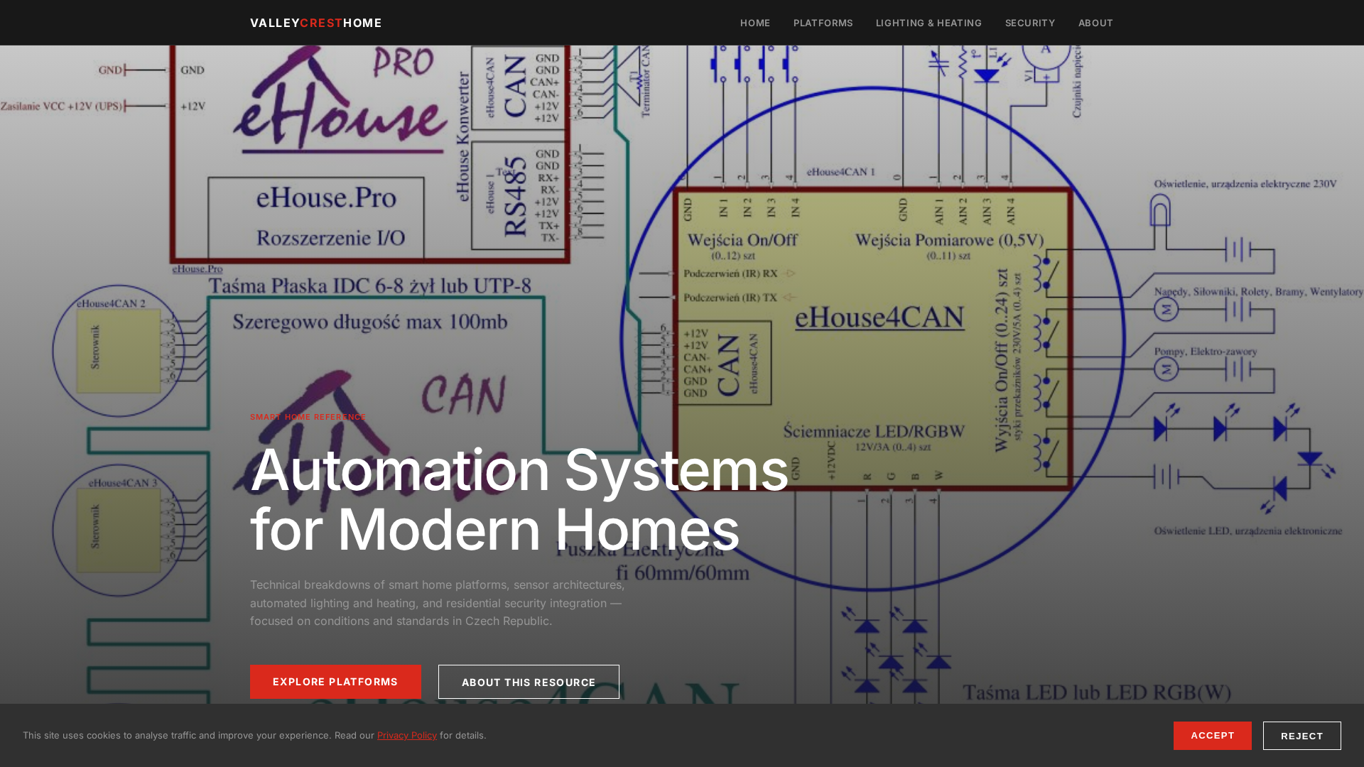Click the About This Resource button

tap(529, 682)
